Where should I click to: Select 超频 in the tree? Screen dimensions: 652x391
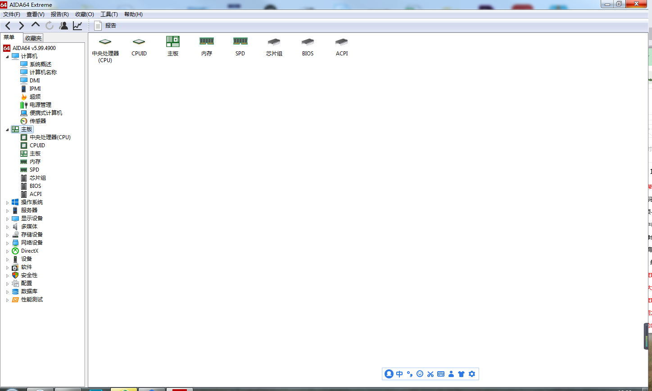click(x=35, y=96)
